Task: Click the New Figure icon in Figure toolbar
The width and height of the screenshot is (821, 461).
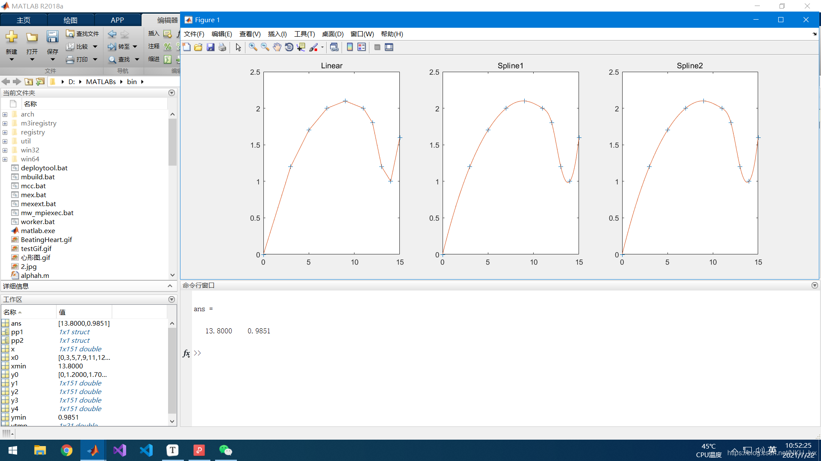Action: 186,47
